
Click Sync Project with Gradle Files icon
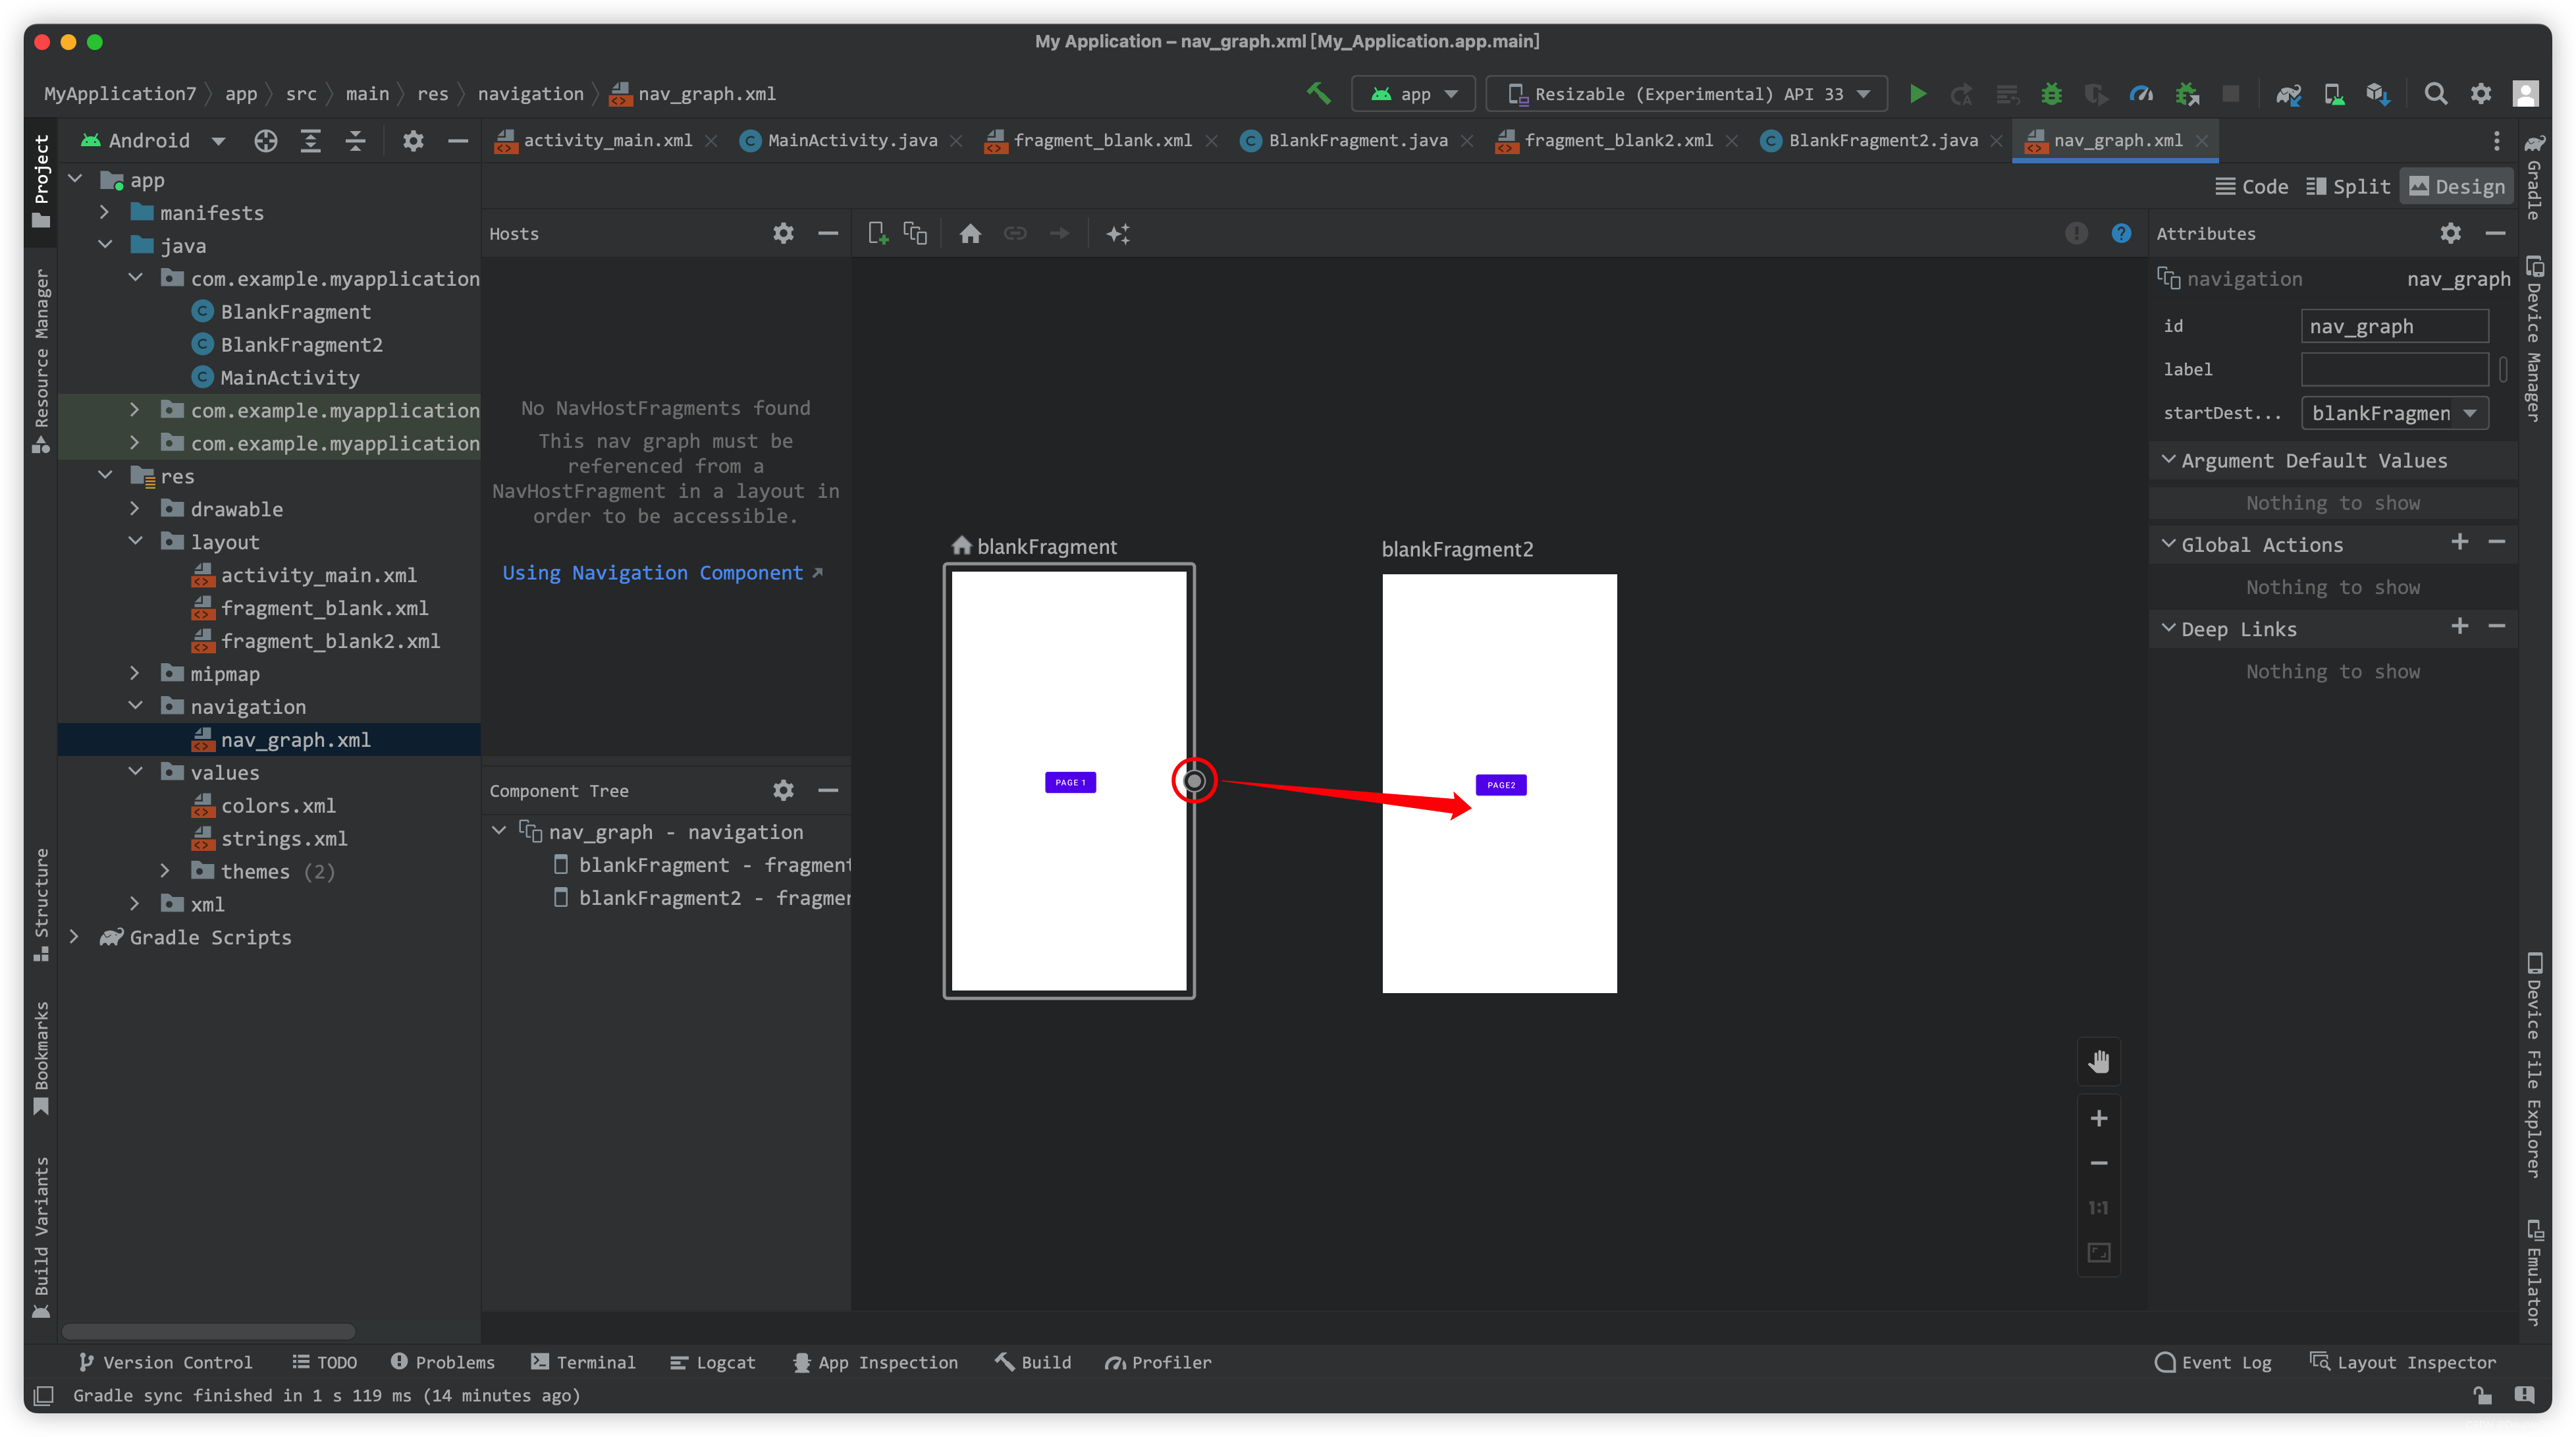[2288, 94]
